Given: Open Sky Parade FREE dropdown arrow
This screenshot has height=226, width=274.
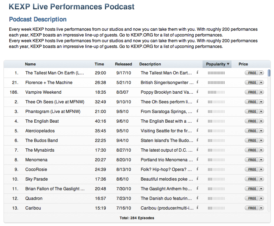Looking at the screenshot, I should pyautogui.click(x=261, y=179).
